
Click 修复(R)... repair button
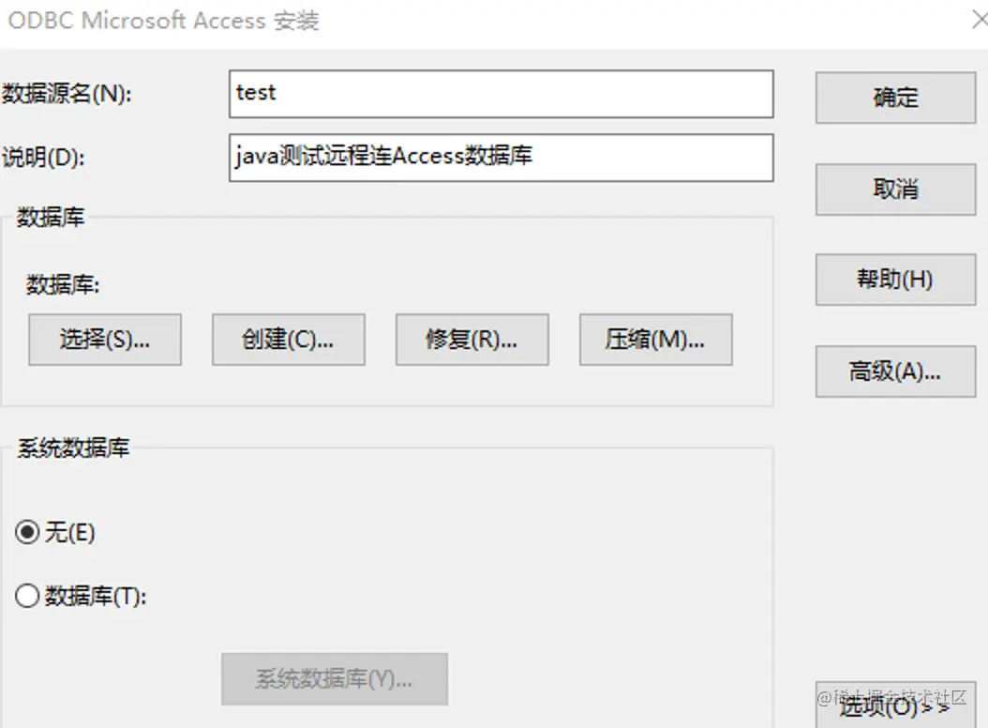tap(472, 340)
